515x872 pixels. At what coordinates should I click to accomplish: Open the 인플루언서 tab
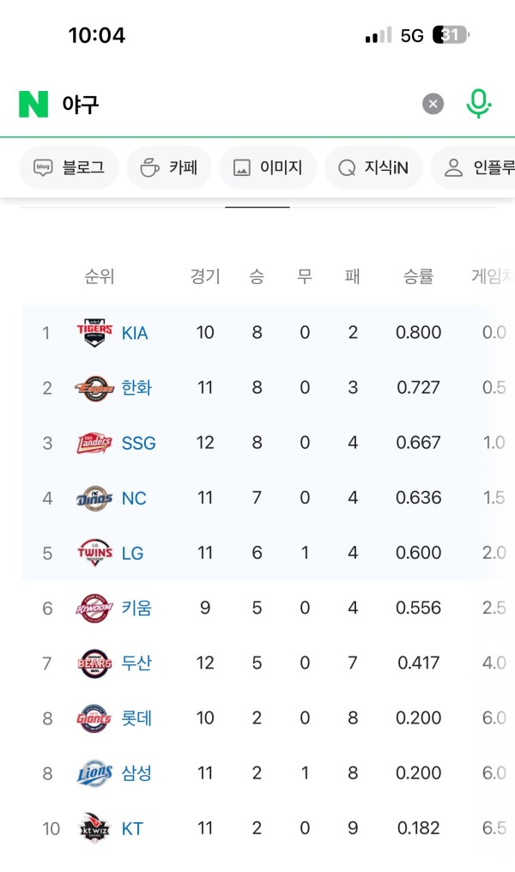475,167
